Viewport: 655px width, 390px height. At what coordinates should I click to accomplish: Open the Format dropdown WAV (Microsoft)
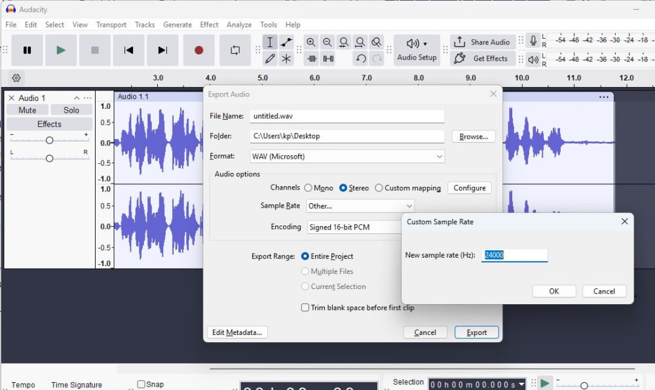point(347,157)
